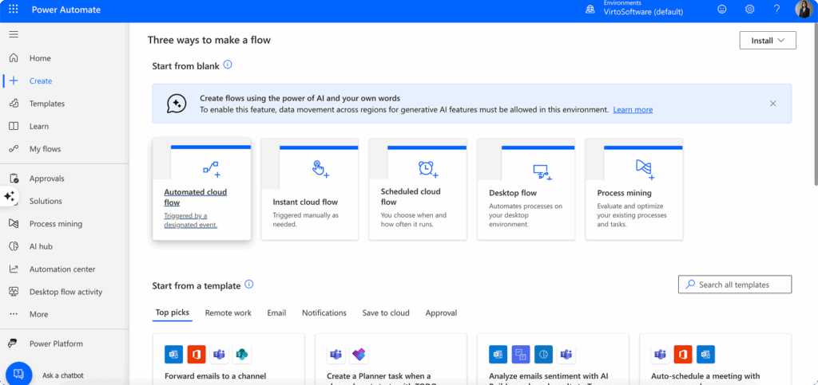Click the Create plus icon
818x385 pixels.
click(x=14, y=81)
